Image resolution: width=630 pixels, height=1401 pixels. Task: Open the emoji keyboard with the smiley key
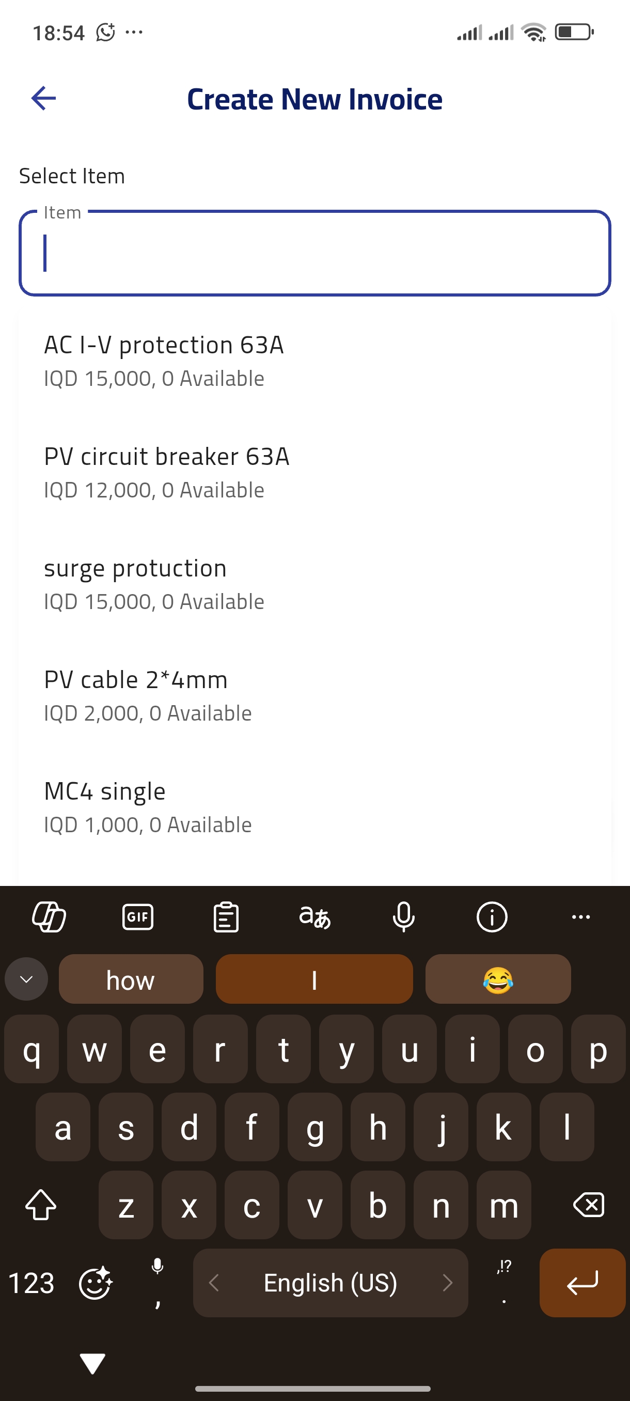point(96,1284)
